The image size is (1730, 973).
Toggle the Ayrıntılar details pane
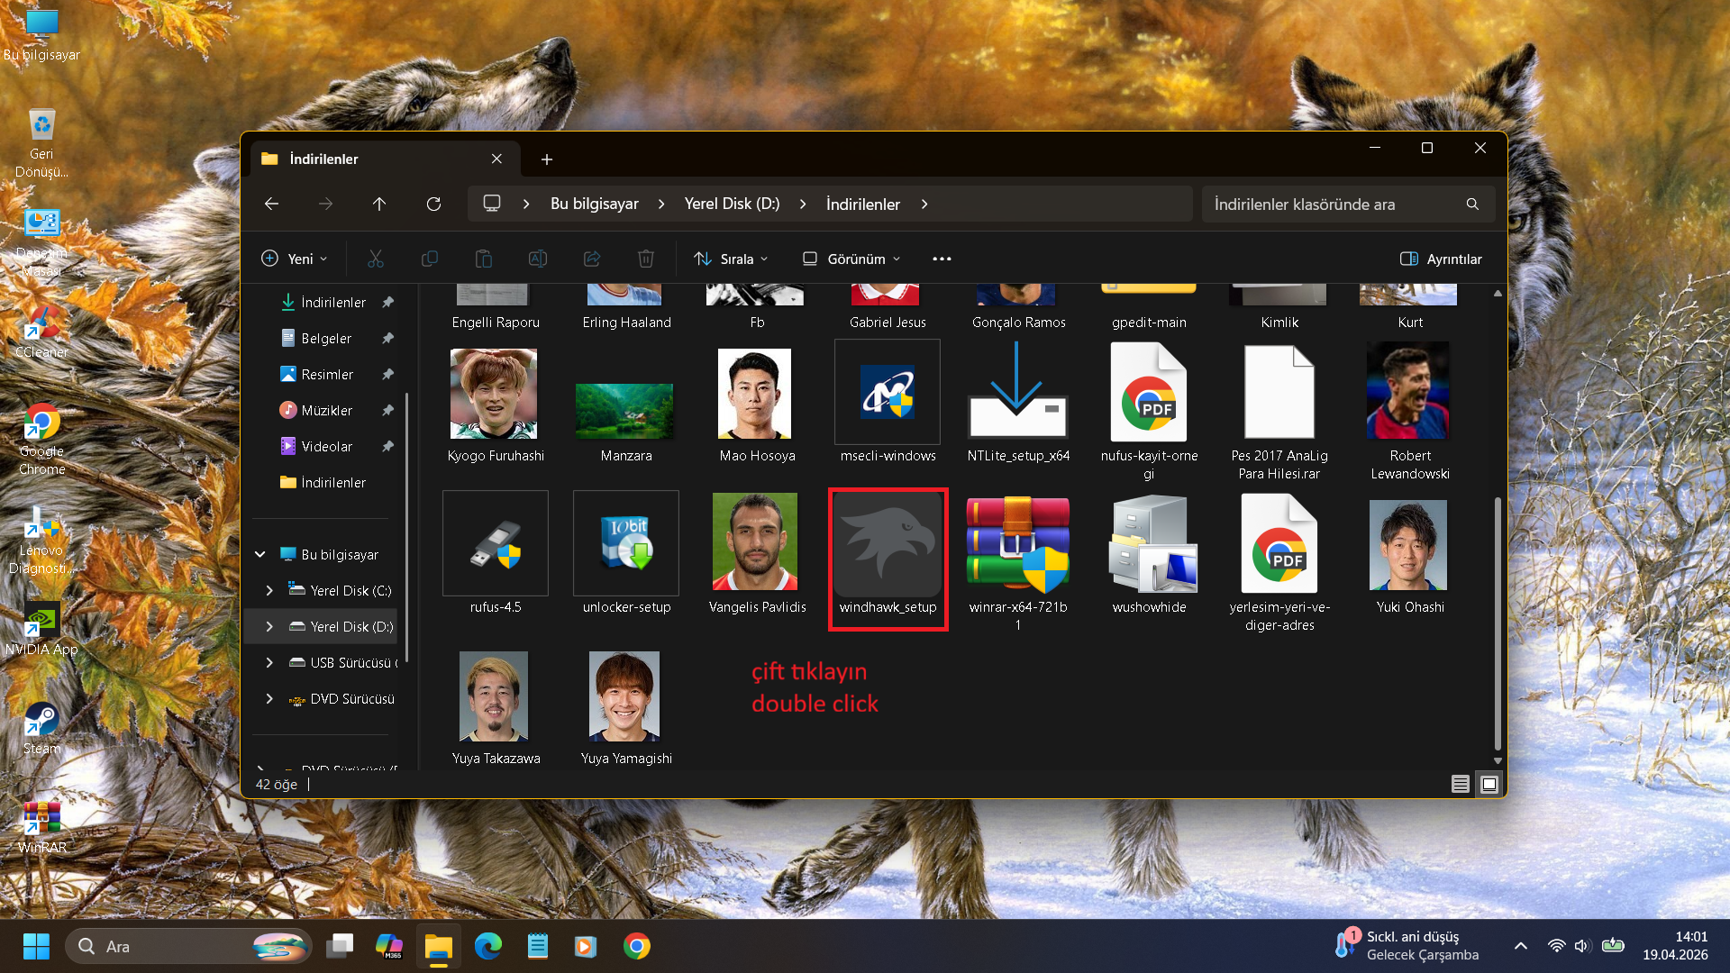click(x=1441, y=259)
